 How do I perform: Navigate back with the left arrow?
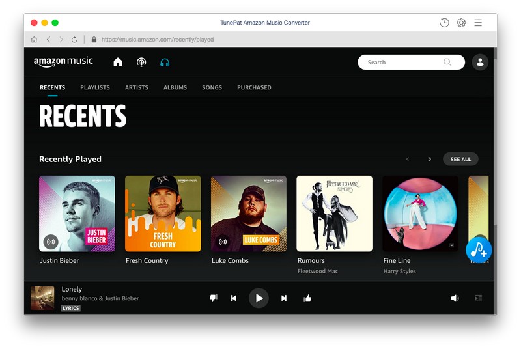point(48,40)
